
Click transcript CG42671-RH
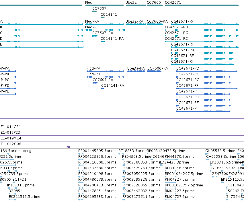(x=183, y=44)
